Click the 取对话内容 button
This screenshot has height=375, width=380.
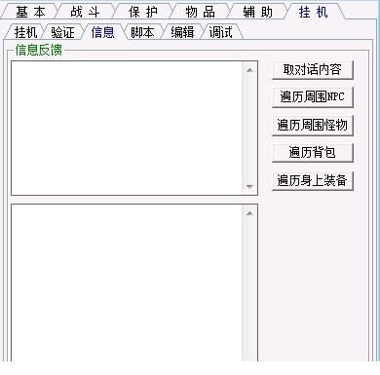(313, 70)
